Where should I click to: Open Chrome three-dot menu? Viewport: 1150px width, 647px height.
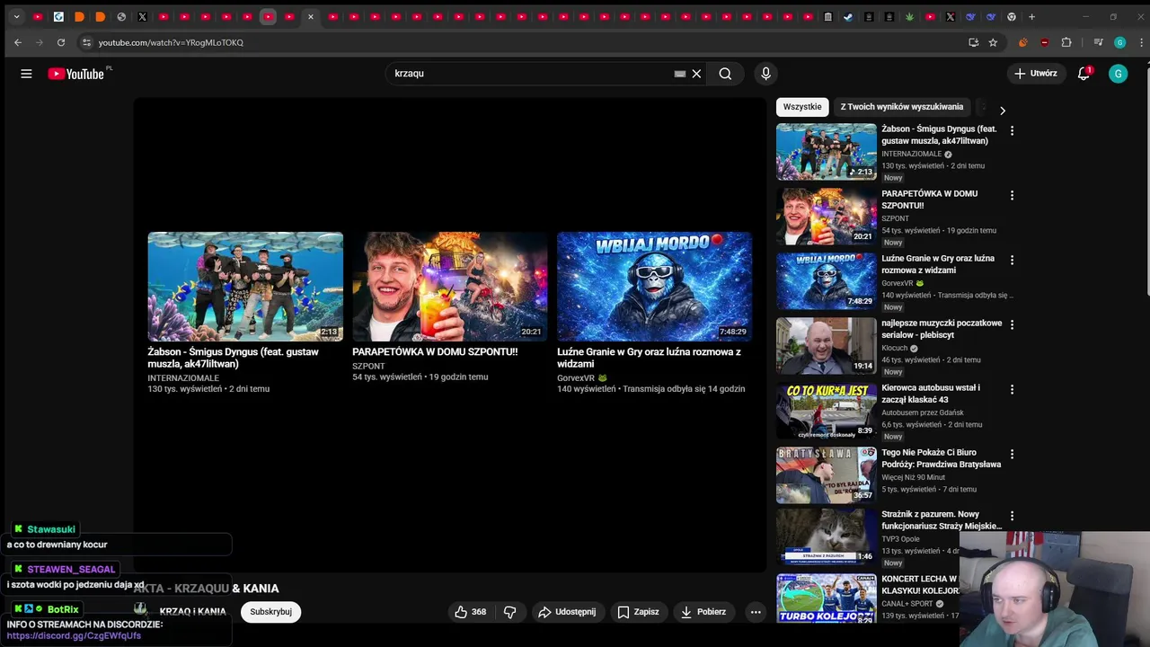pyautogui.click(x=1139, y=42)
